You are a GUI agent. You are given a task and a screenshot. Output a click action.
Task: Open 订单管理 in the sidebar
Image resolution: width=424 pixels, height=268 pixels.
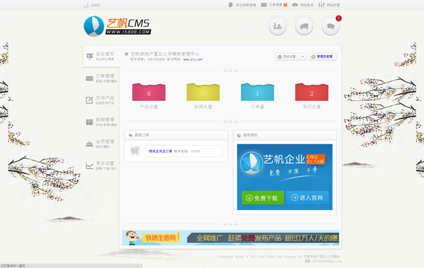[101, 78]
